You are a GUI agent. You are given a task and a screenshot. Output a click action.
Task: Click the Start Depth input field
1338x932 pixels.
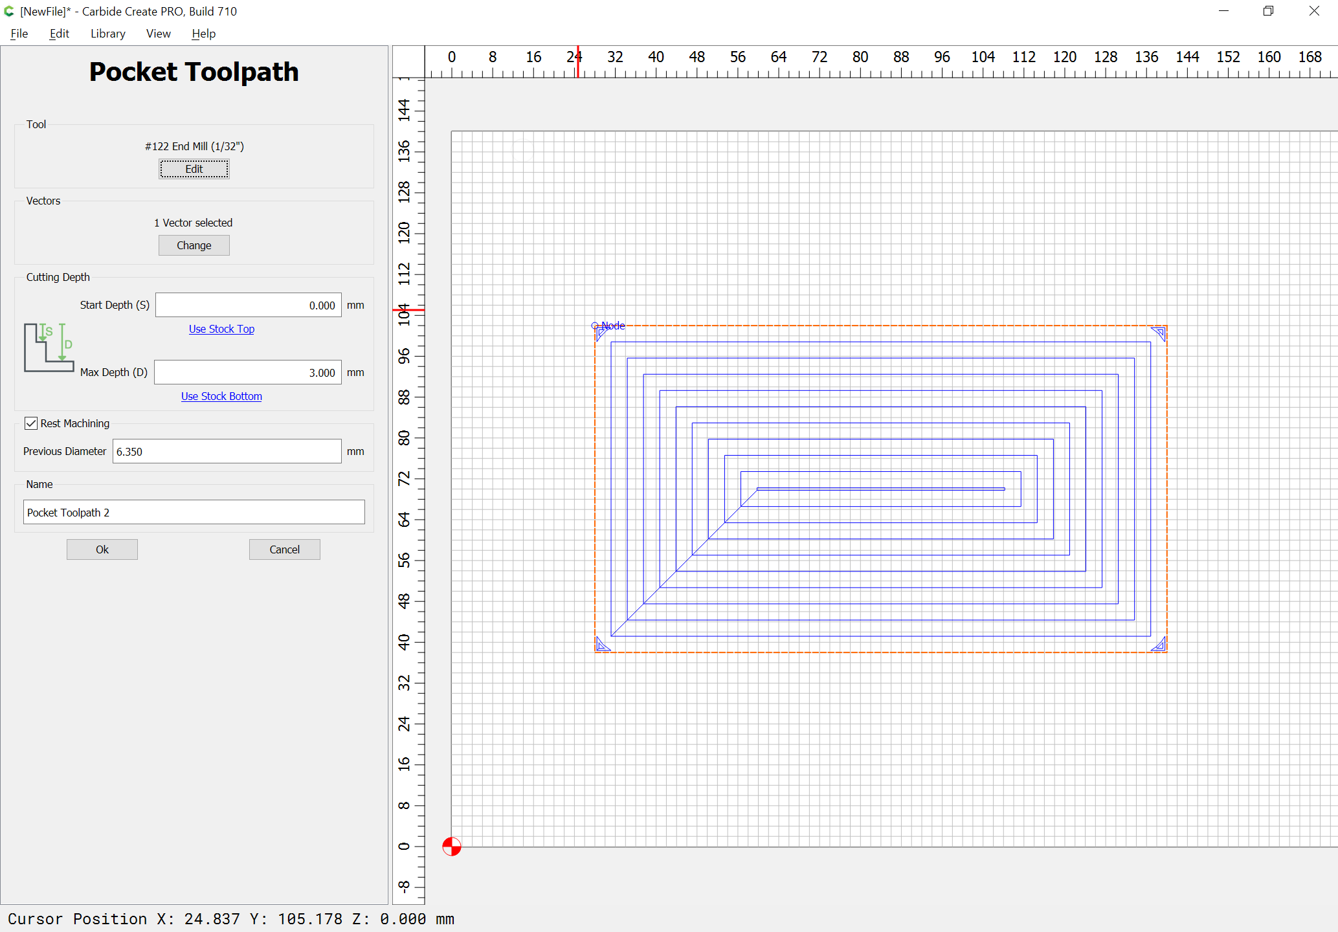249,305
